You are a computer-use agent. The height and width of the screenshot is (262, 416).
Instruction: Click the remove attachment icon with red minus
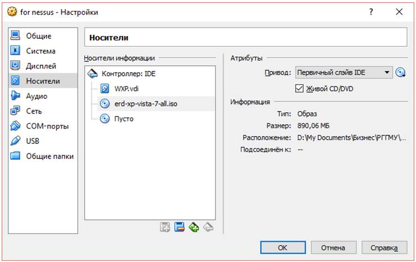(179, 227)
